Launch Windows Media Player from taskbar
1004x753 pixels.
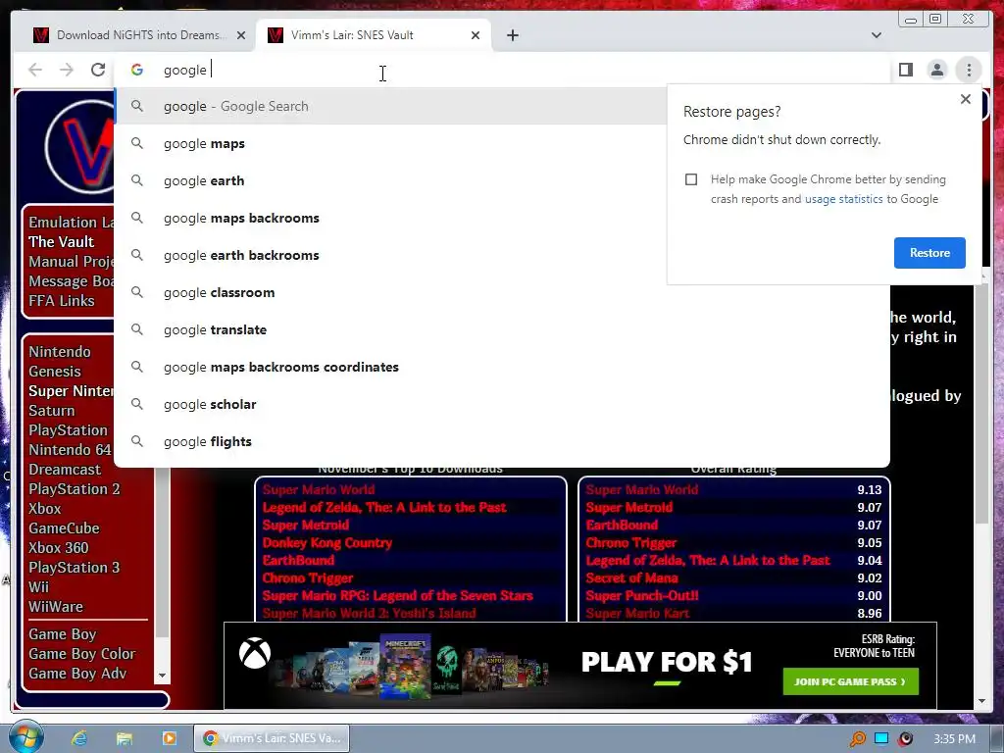pos(169,738)
